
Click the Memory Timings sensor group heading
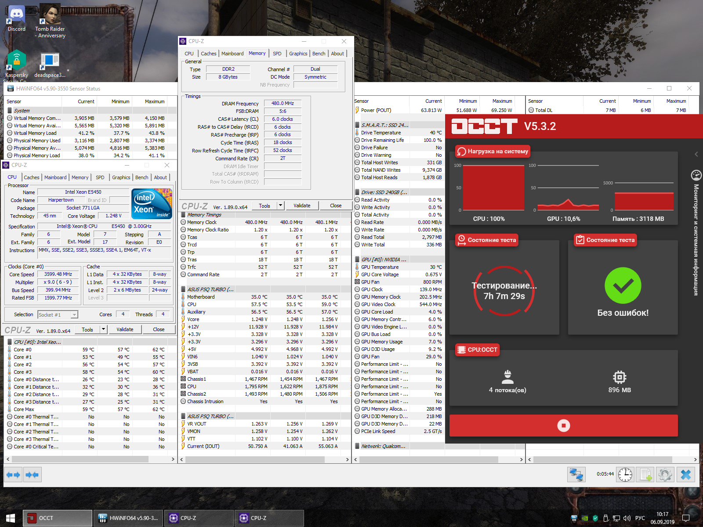tap(204, 215)
